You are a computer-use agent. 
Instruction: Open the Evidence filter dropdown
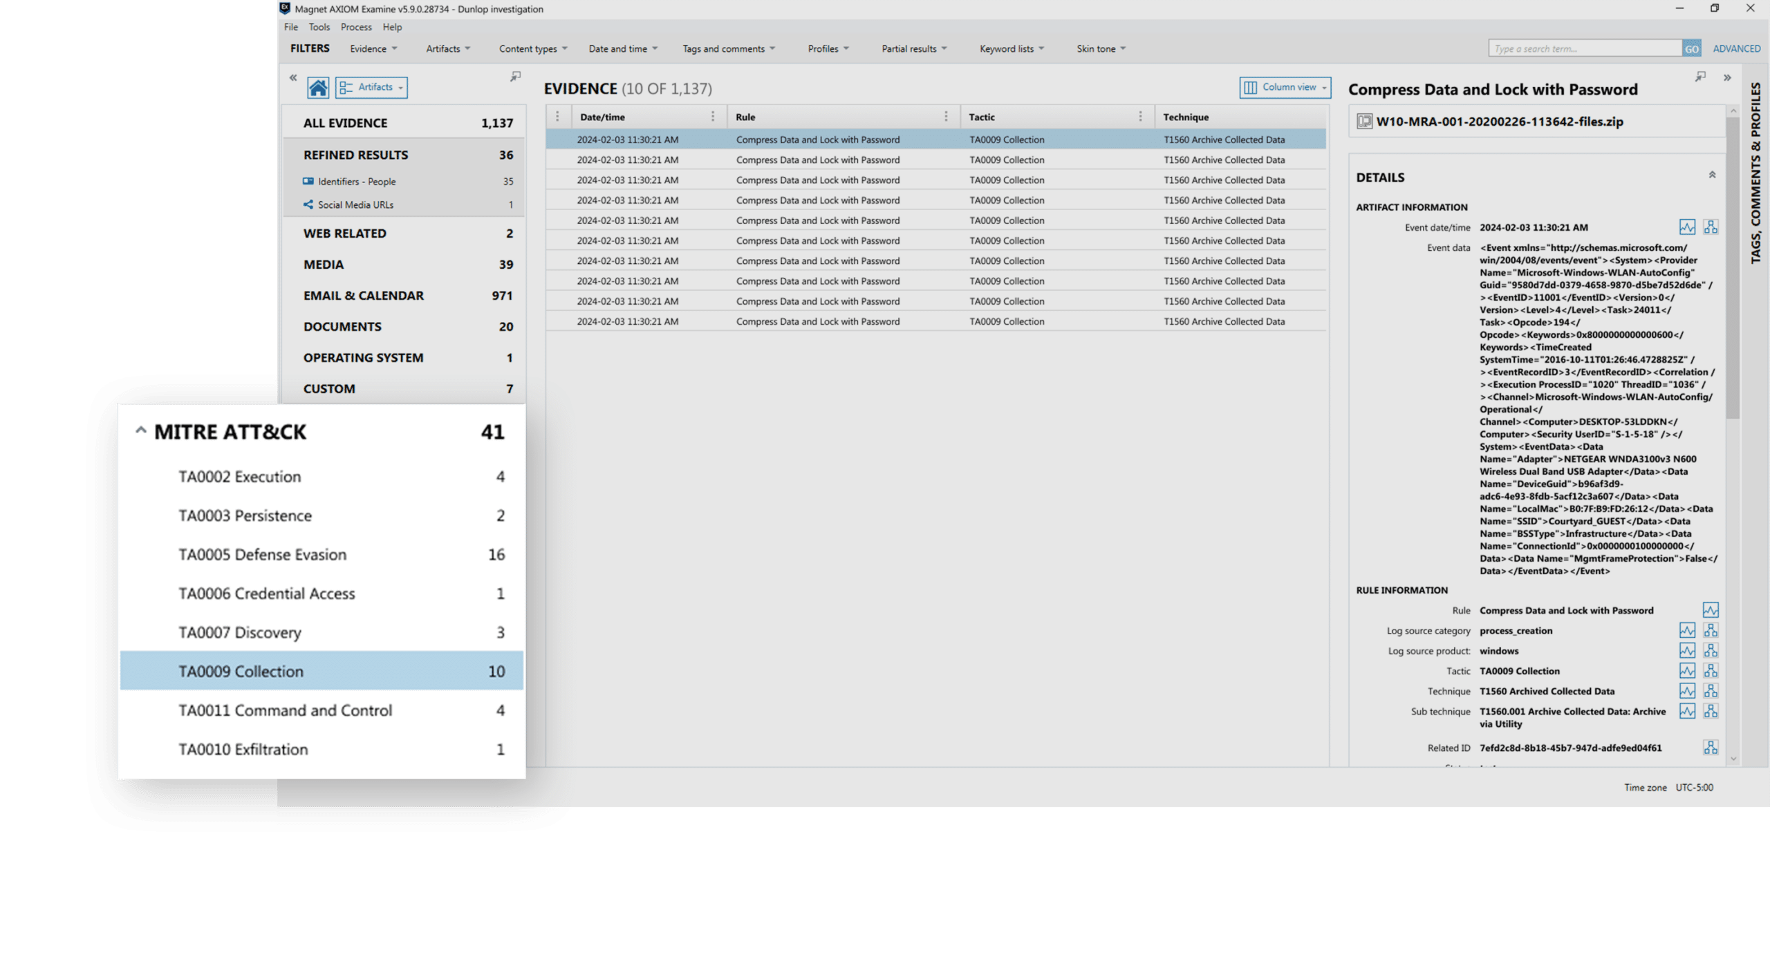pyautogui.click(x=373, y=48)
